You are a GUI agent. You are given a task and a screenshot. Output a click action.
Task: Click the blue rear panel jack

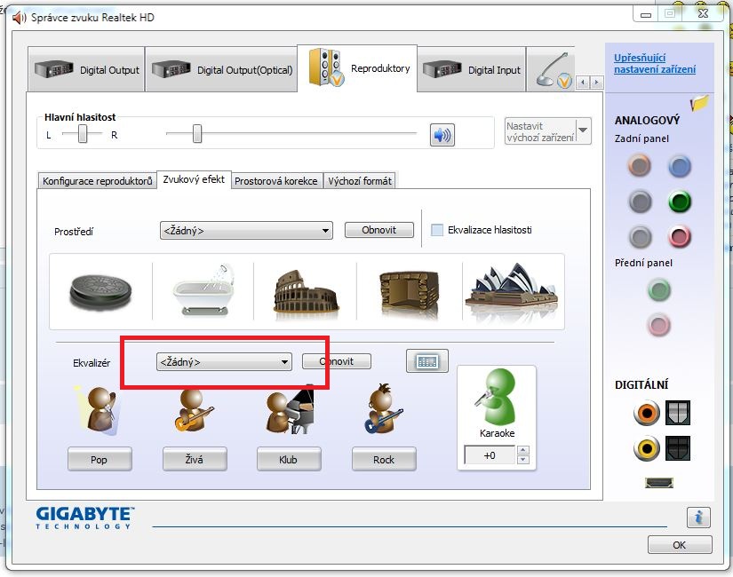(679, 166)
